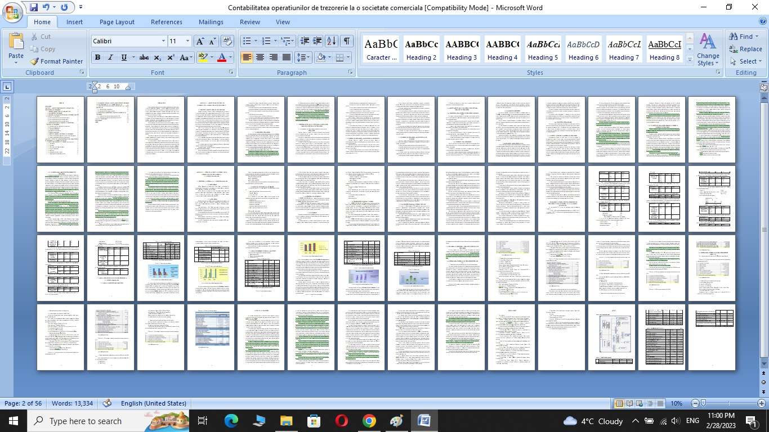This screenshot has width=769, height=432.
Task: Switch to the Page Layout tab
Action: [x=117, y=22]
